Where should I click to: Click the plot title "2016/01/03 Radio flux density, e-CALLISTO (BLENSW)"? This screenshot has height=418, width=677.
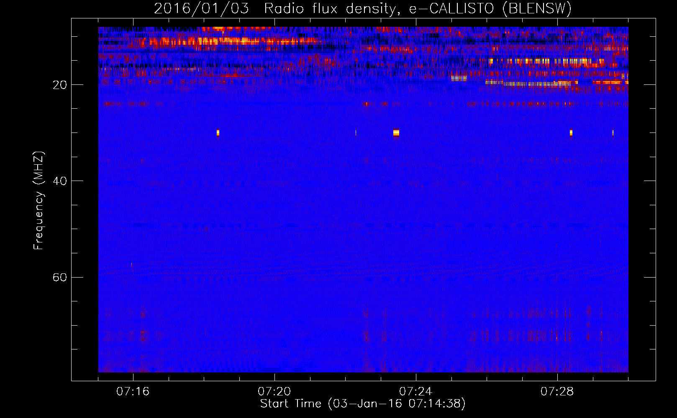point(363,8)
